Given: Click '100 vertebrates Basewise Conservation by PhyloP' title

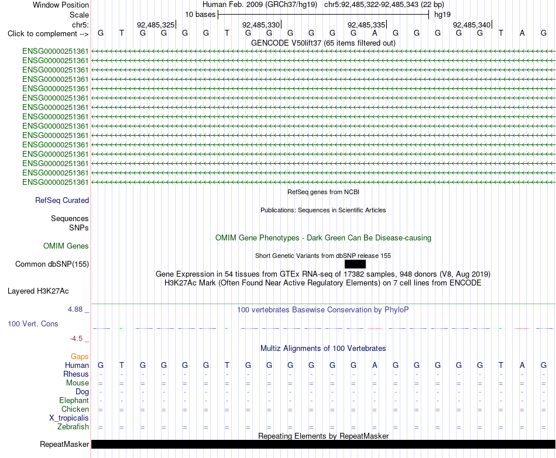Looking at the screenshot, I should pos(323,310).
